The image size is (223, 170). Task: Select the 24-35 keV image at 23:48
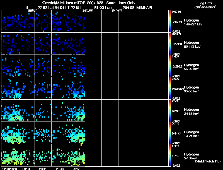(60, 111)
